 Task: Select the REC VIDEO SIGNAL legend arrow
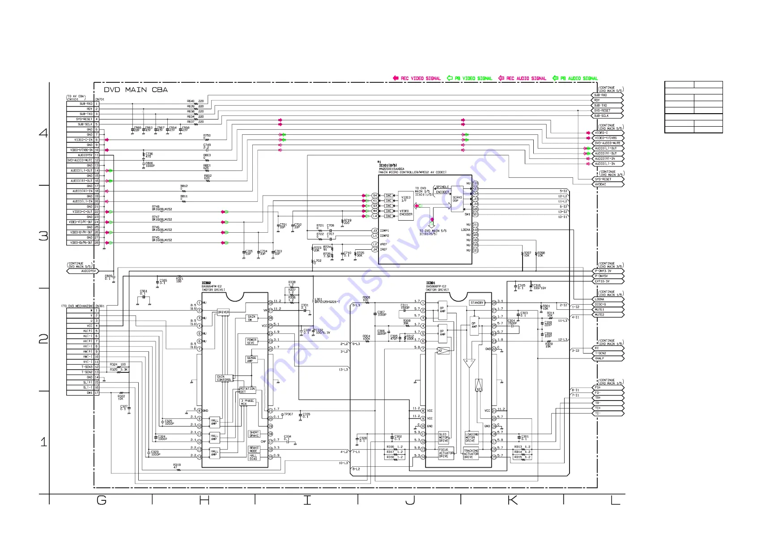395,78
